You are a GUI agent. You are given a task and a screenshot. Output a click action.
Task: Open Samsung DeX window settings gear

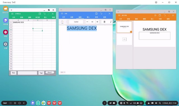tap(156, 2)
